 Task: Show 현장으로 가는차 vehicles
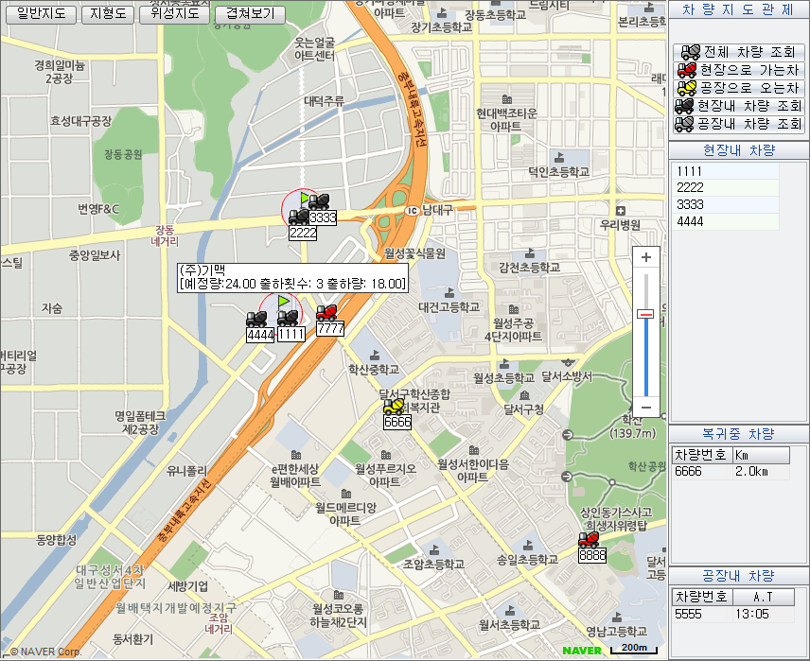739,70
